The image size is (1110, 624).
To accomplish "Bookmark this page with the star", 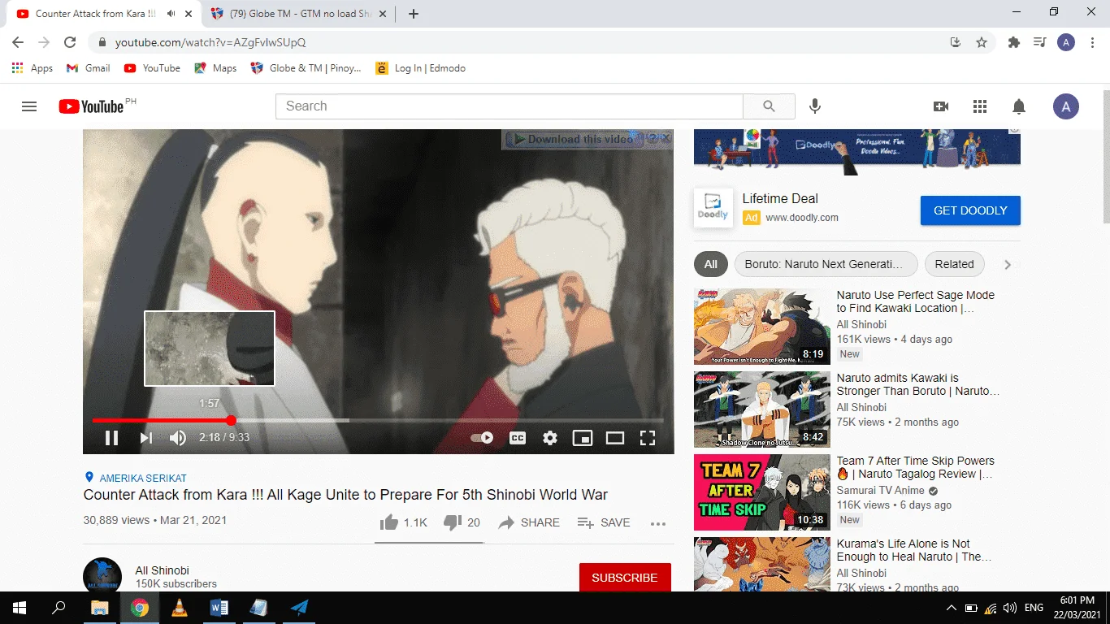I will (x=982, y=42).
